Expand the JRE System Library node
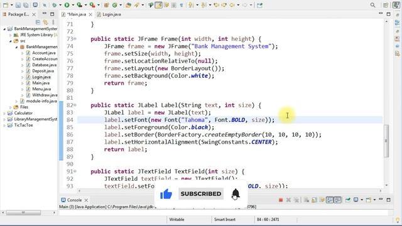 pos(11,35)
